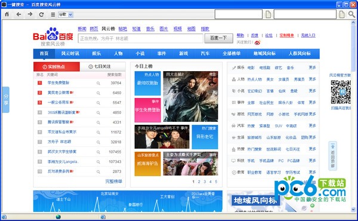Switch to the 七日关注 tab
This screenshot has width=358, height=221.
(103, 67)
